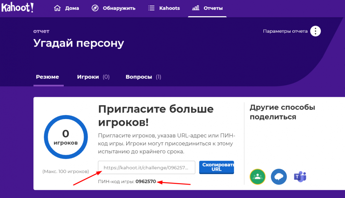
Task: Click Параметры отчета label
Action: point(285,31)
